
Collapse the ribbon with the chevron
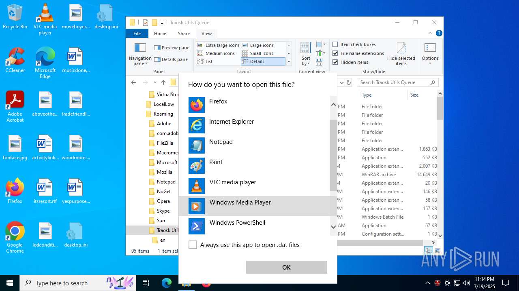pyautogui.click(x=430, y=34)
